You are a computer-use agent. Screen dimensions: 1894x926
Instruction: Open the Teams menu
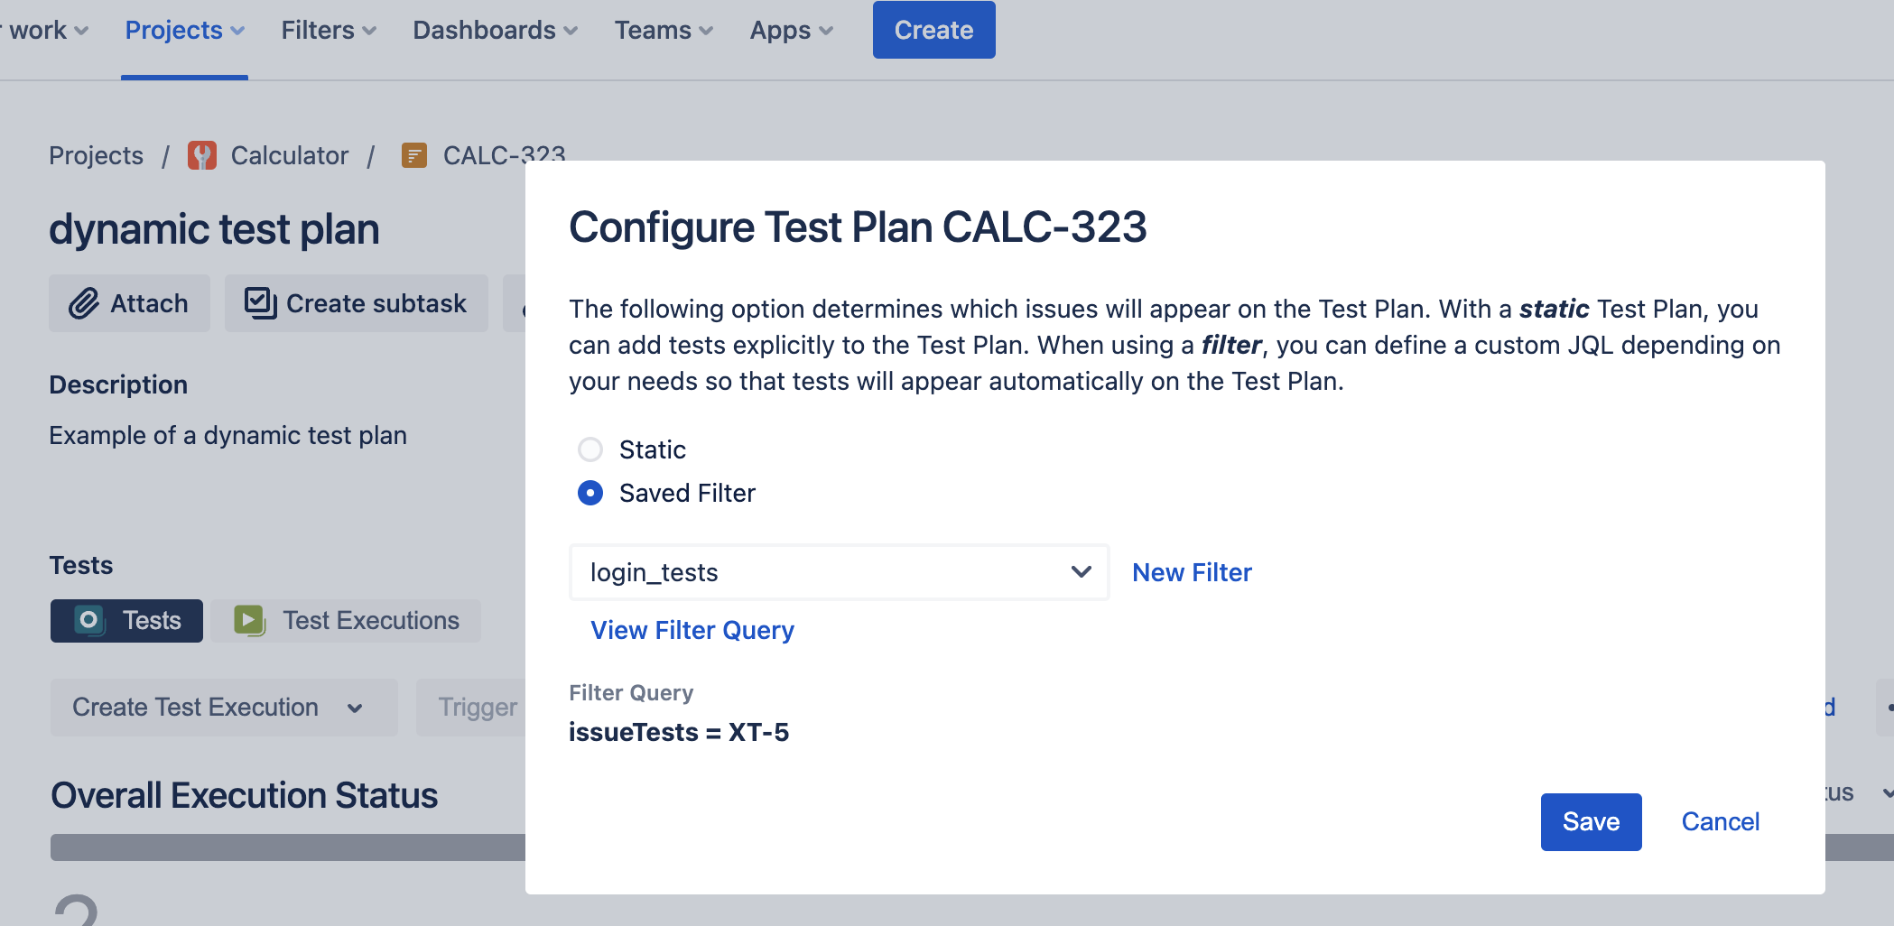coord(664,30)
